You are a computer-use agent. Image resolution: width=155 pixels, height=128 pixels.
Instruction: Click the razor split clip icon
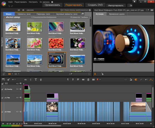(x=83, y=79)
